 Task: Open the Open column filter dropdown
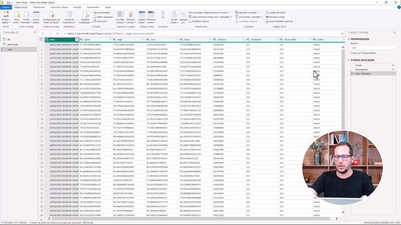click(110, 39)
